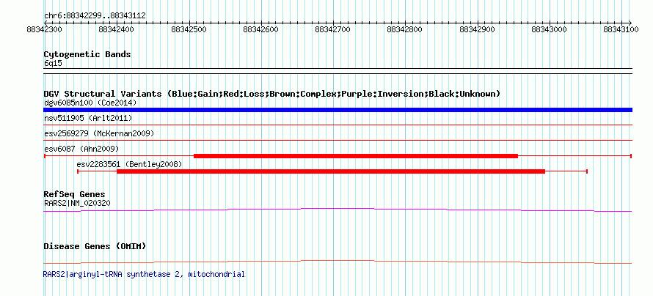
Task: Click ruler position 88342400
Action: click(117, 29)
